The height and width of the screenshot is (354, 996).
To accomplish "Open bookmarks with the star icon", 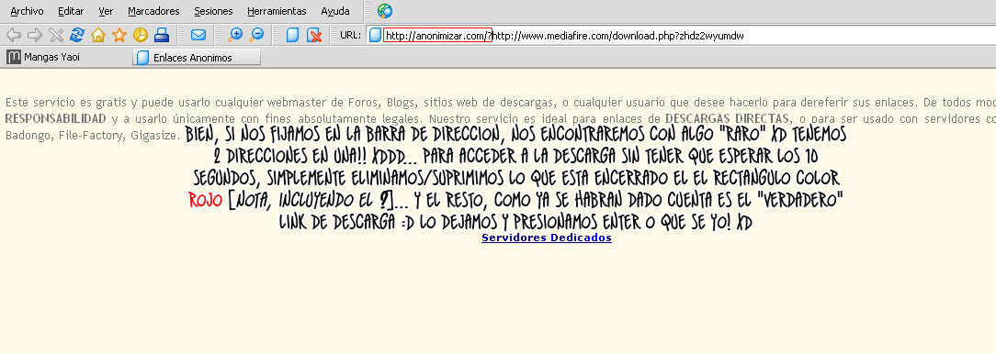I will (119, 35).
